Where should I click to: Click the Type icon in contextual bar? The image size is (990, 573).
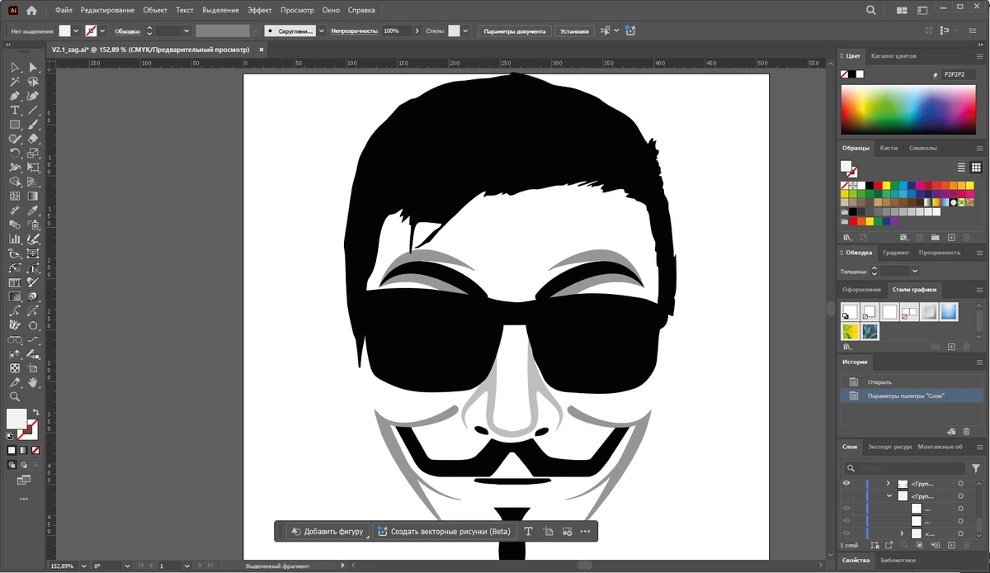click(528, 531)
